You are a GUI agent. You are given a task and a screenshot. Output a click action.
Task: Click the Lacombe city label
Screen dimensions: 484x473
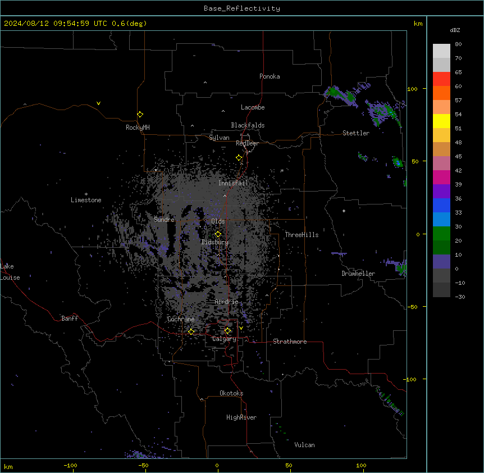pyautogui.click(x=253, y=107)
